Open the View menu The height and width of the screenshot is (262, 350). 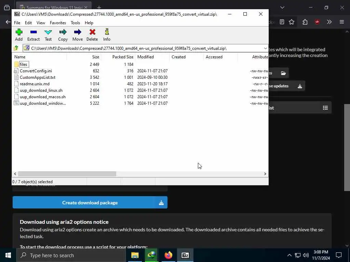click(x=41, y=23)
